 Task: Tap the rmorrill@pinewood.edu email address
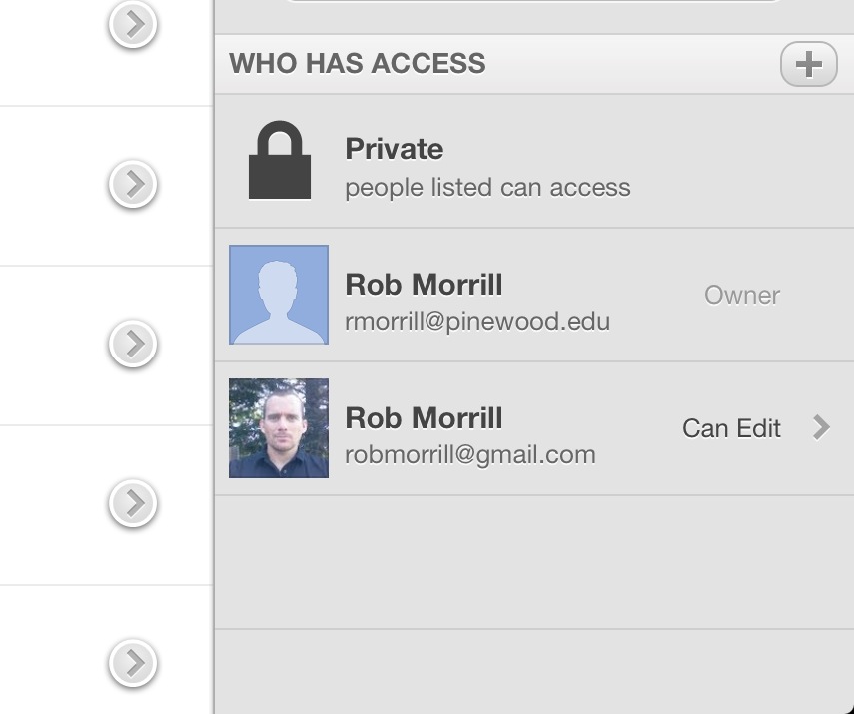pos(477,321)
